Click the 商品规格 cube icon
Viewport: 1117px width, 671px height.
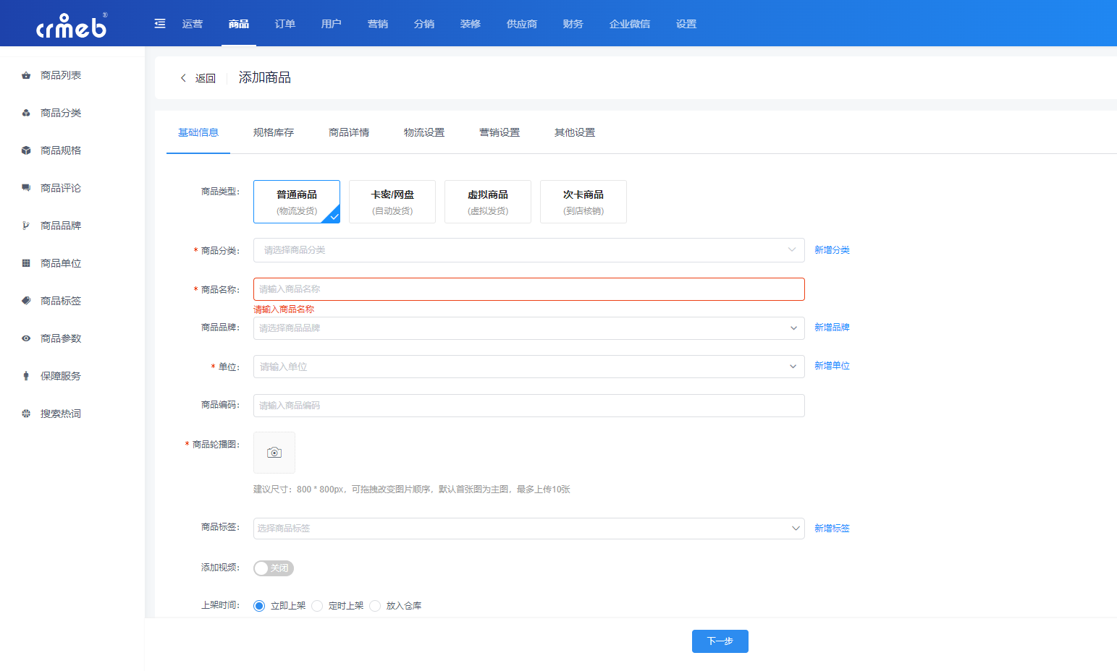click(x=26, y=150)
